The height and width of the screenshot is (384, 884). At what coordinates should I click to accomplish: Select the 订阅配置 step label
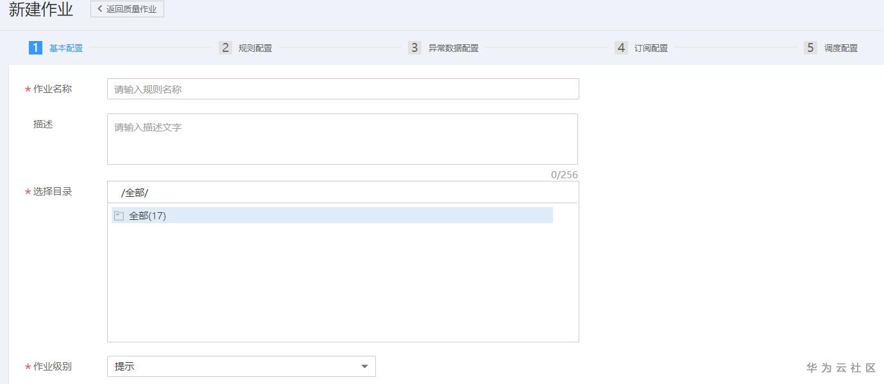coord(651,48)
